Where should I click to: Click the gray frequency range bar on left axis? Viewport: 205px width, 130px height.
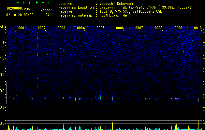click(x=6, y=93)
